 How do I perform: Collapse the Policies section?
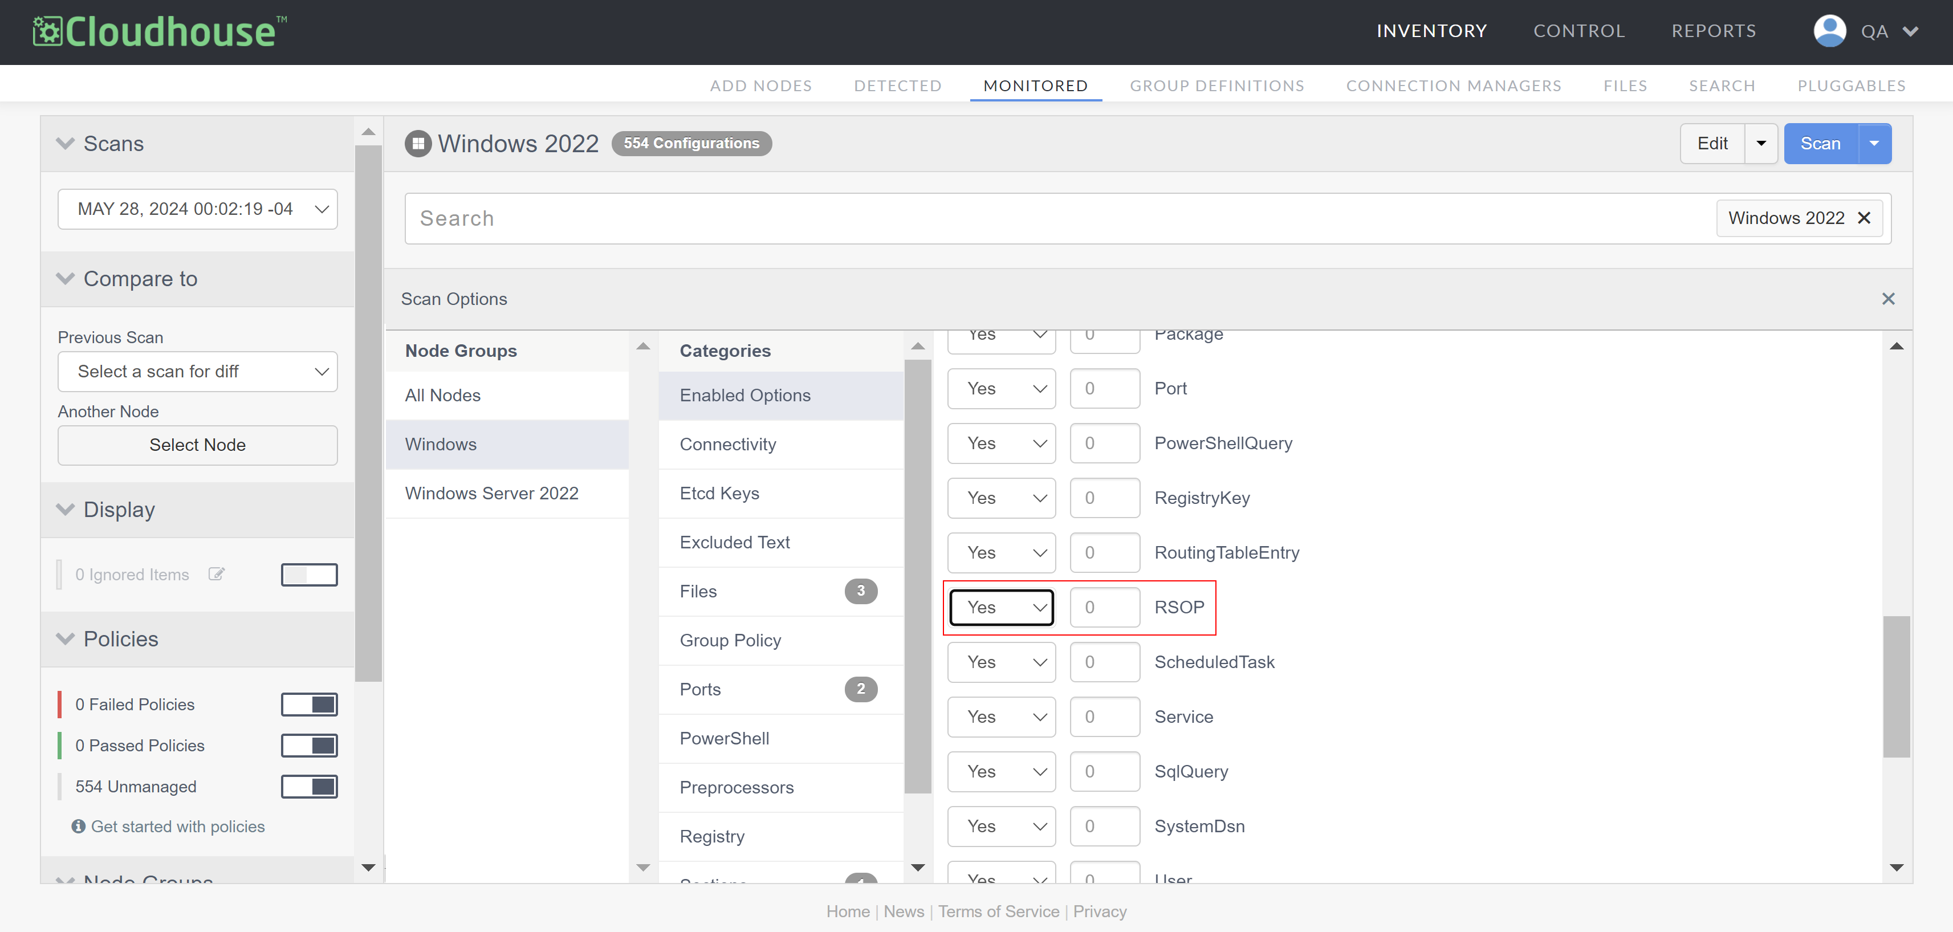point(66,638)
